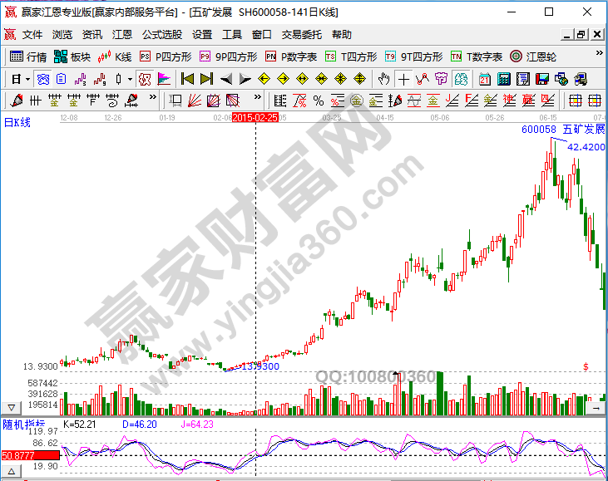608x481 pixels.
Task: Open the 交易委托 menu
Action: click(x=302, y=35)
